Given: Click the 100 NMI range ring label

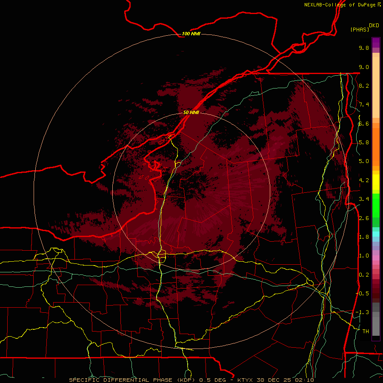Looking at the screenshot, I should point(191,34).
